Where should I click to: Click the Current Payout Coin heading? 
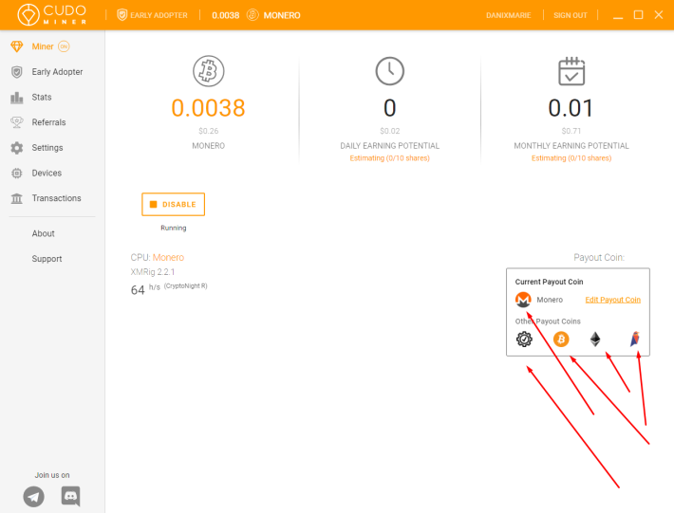pyautogui.click(x=549, y=282)
